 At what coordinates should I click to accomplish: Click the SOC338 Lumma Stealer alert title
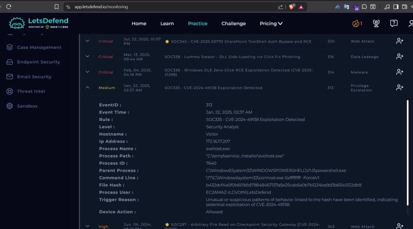point(232,57)
